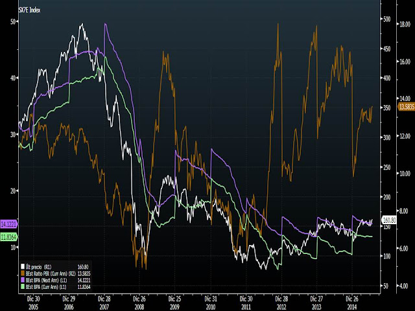This screenshot has height=311, width=415.
Task: Click the 'Dic 26 2008' date label
Action: (139, 303)
